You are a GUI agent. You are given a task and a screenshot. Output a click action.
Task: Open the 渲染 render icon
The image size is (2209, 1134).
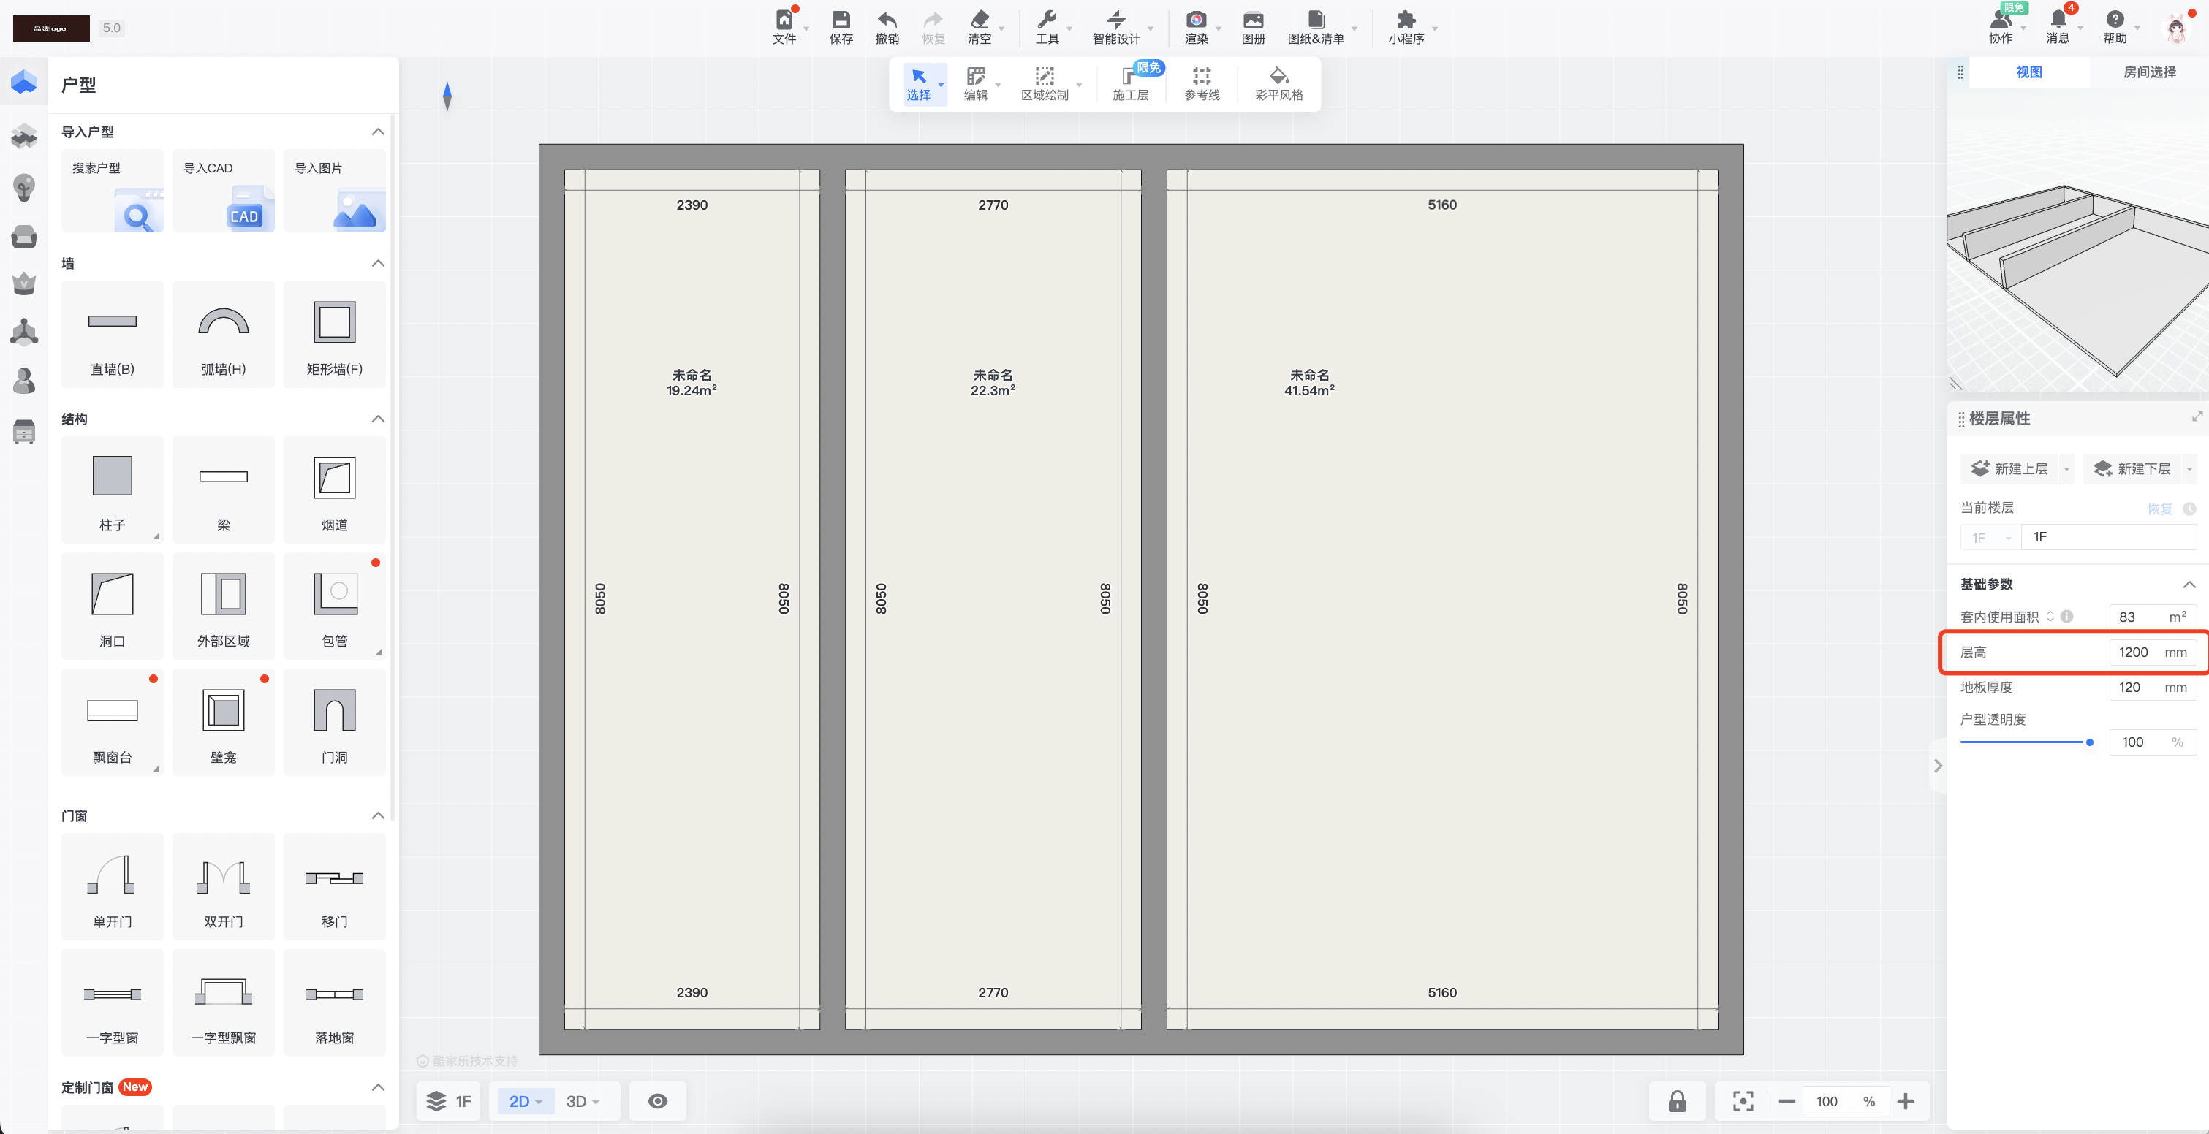1195,26
